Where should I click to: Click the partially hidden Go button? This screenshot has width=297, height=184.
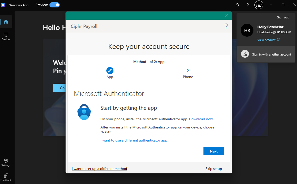click(x=59, y=88)
